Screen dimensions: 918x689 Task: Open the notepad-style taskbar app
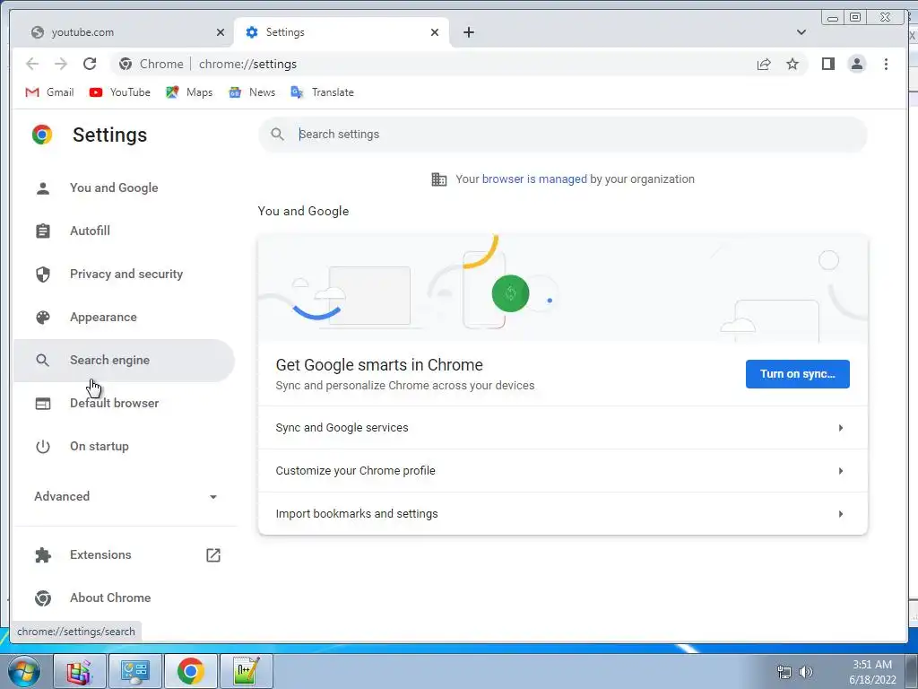(247, 671)
